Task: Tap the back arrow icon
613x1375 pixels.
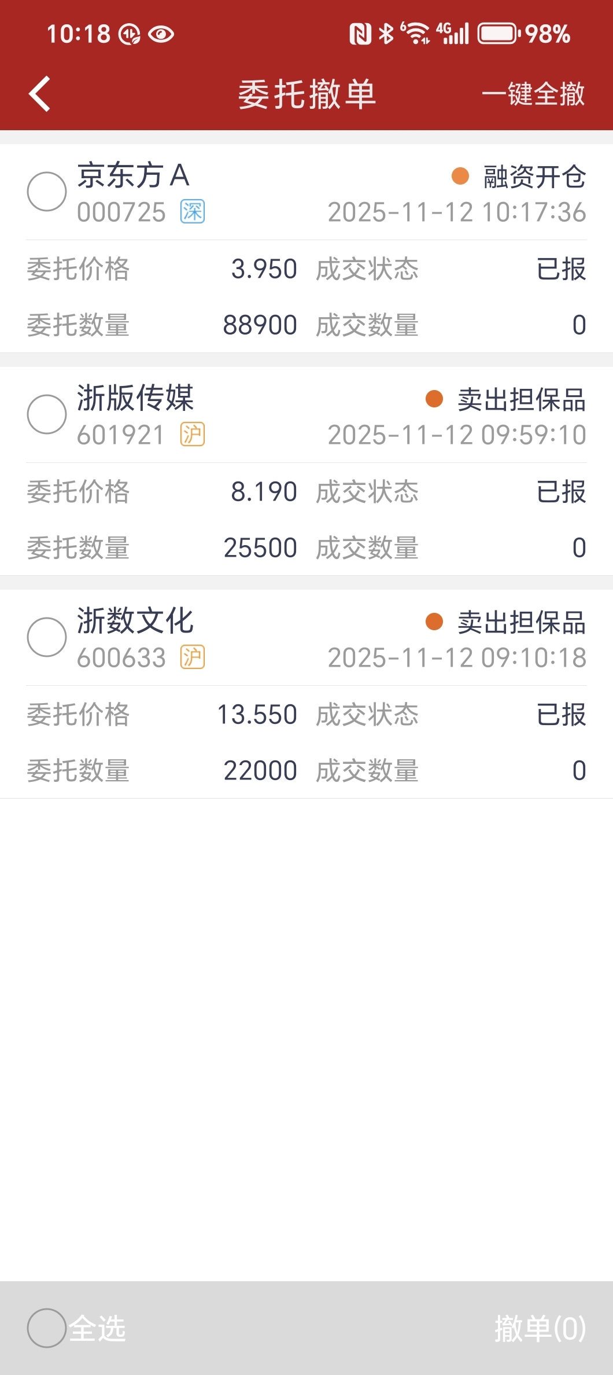Action: pyautogui.click(x=39, y=94)
